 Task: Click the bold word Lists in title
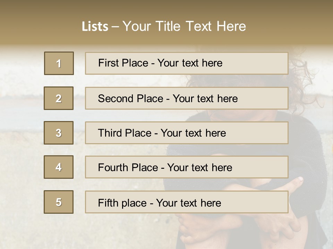click(x=95, y=27)
